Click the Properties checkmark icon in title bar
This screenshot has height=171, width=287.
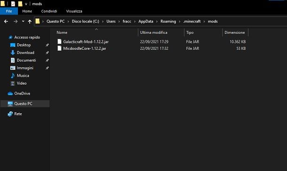pyautogui.click(x=13, y=4)
